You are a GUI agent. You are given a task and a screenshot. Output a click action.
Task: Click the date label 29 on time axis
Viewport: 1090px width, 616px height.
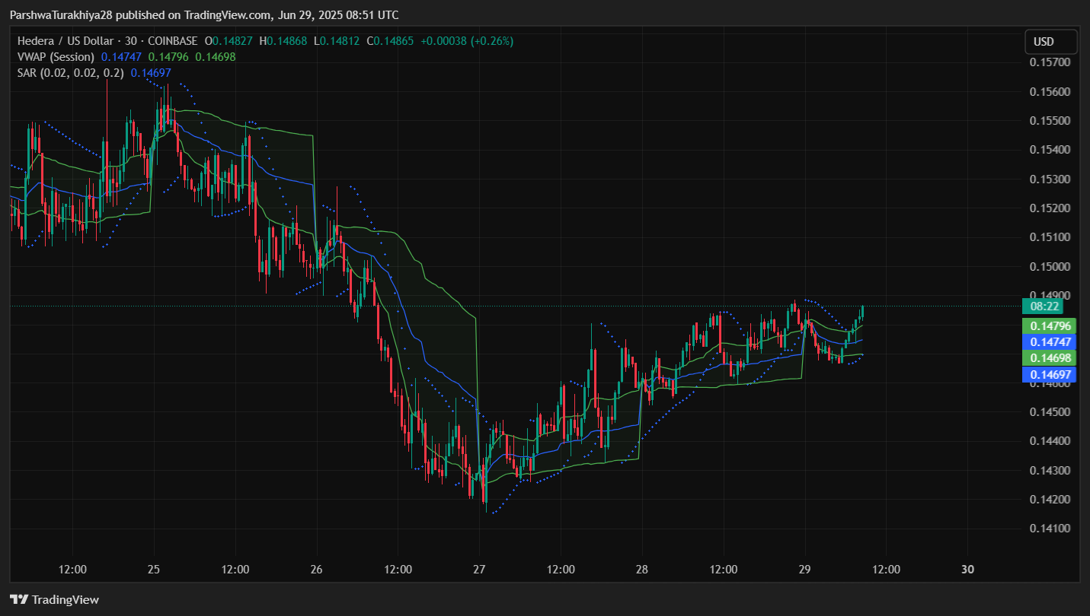(x=804, y=569)
